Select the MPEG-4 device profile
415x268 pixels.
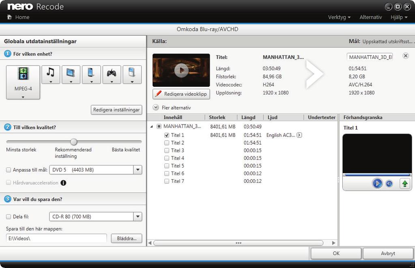click(23, 82)
